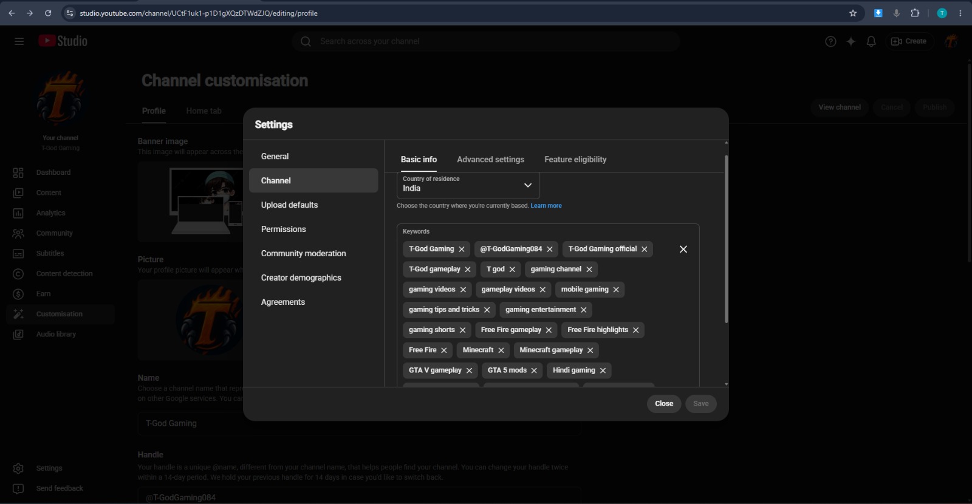Delete the T god keyword
The image size is (972, 504).
click(x=512, y=269)
